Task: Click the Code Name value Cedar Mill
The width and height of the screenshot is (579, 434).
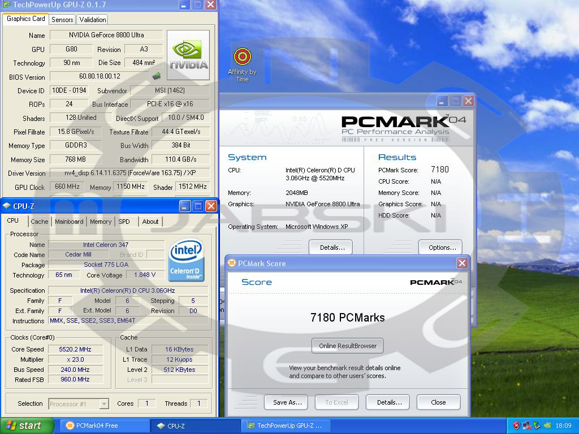Action: pos(78,255)
